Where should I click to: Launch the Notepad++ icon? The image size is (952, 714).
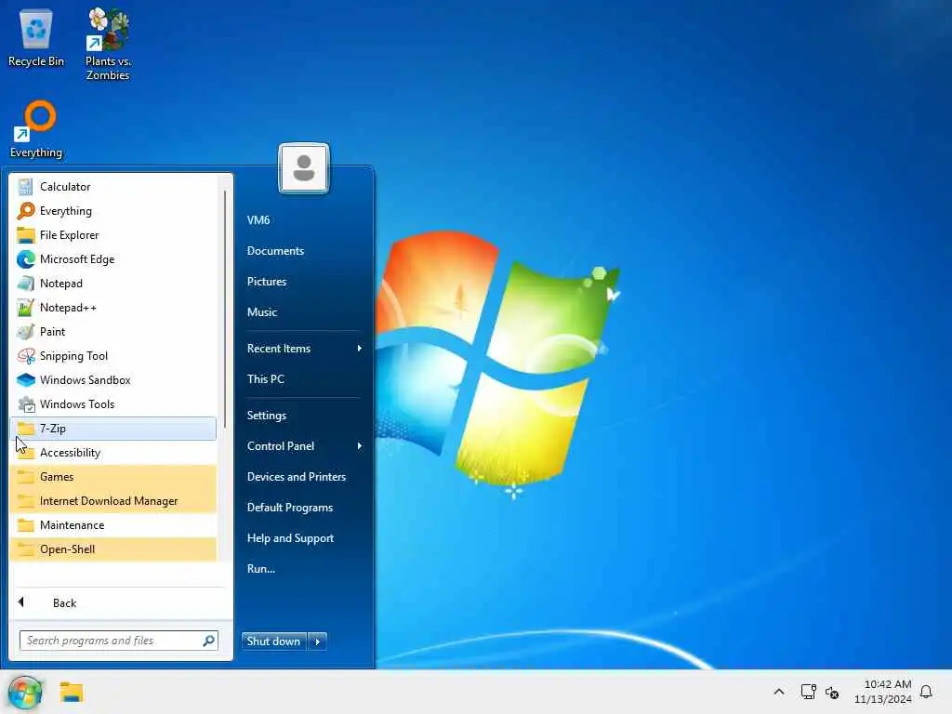25,308
